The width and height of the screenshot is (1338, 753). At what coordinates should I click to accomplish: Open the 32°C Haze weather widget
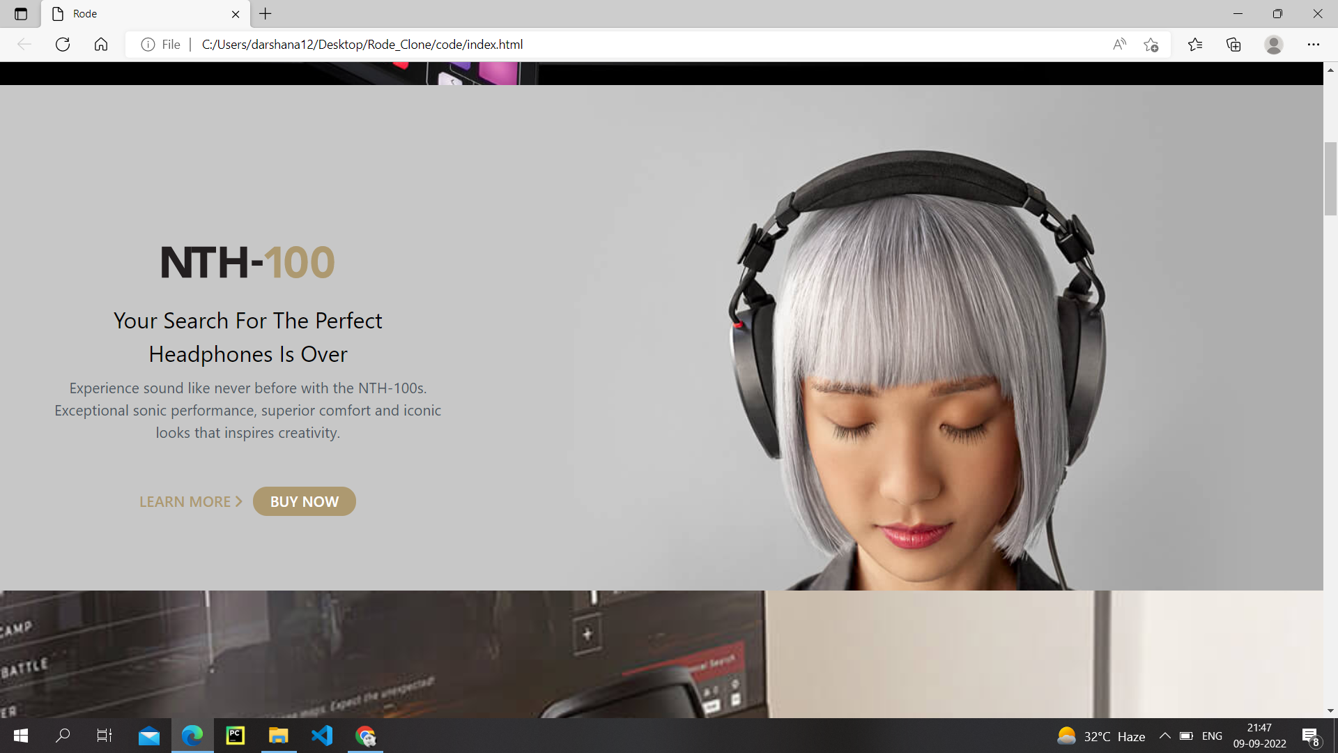pos(1101,736)
